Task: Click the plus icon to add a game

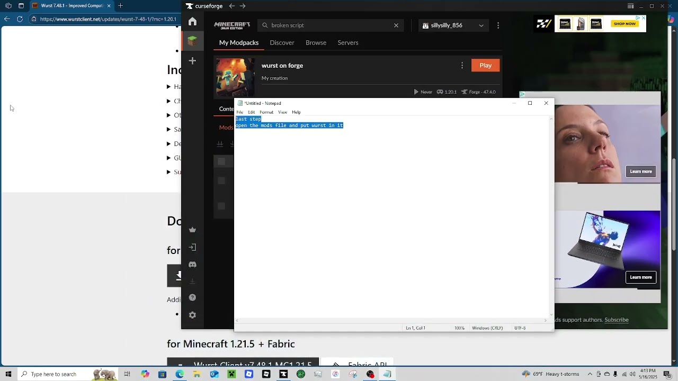Action: click(192, 61)
